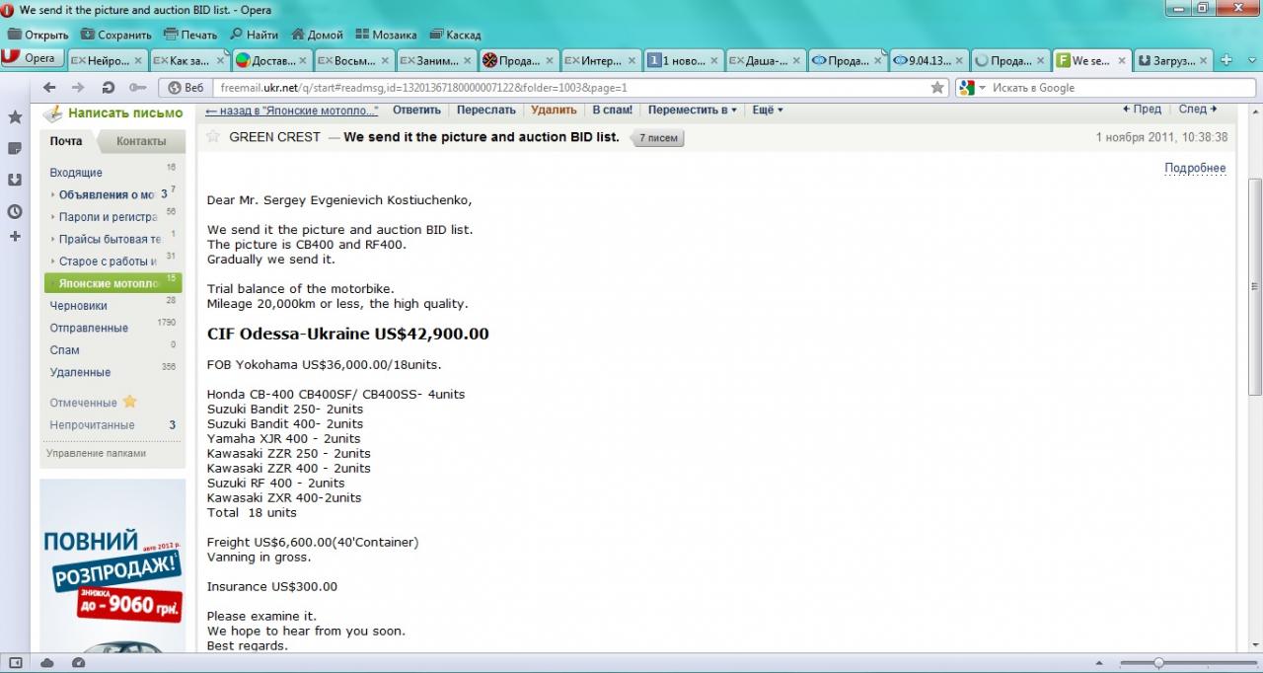Open the Notes panel in the sidebar

(x=15, y=149)
